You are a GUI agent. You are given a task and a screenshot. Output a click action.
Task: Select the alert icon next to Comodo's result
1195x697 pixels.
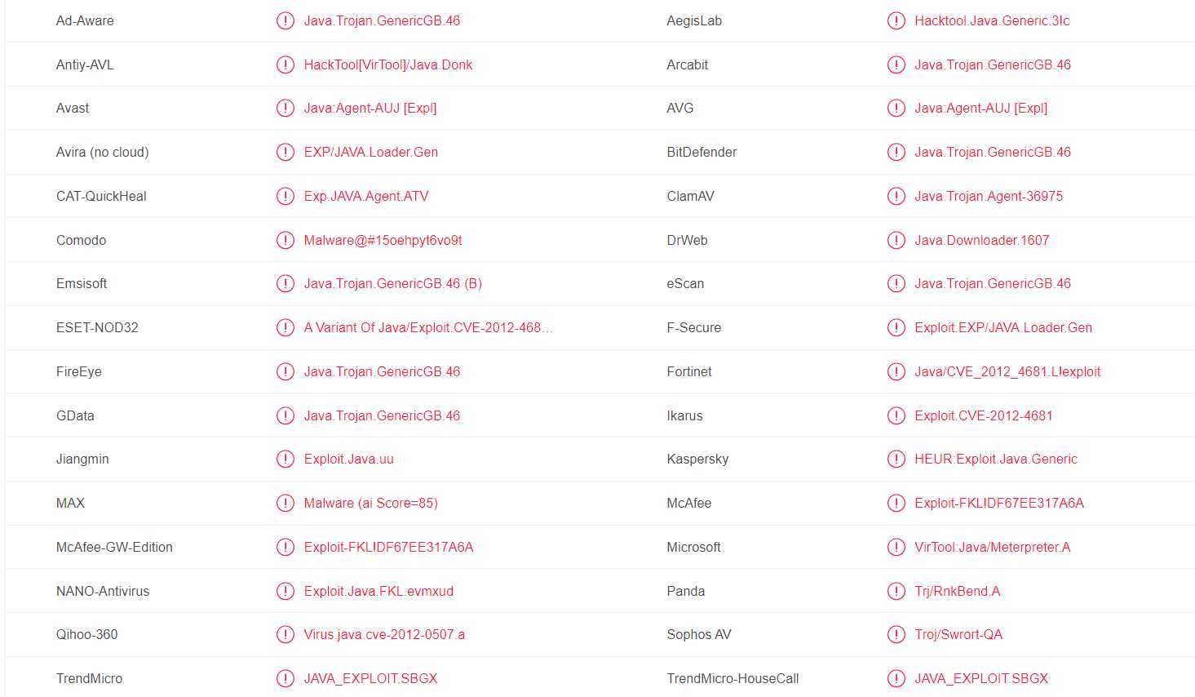click(285, 240)
